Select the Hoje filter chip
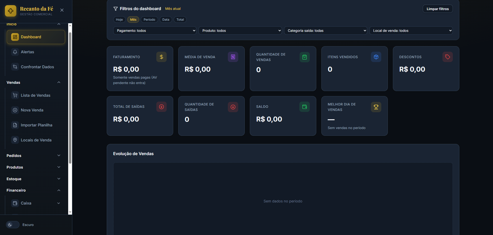493x235 pixels. point(119,20)
